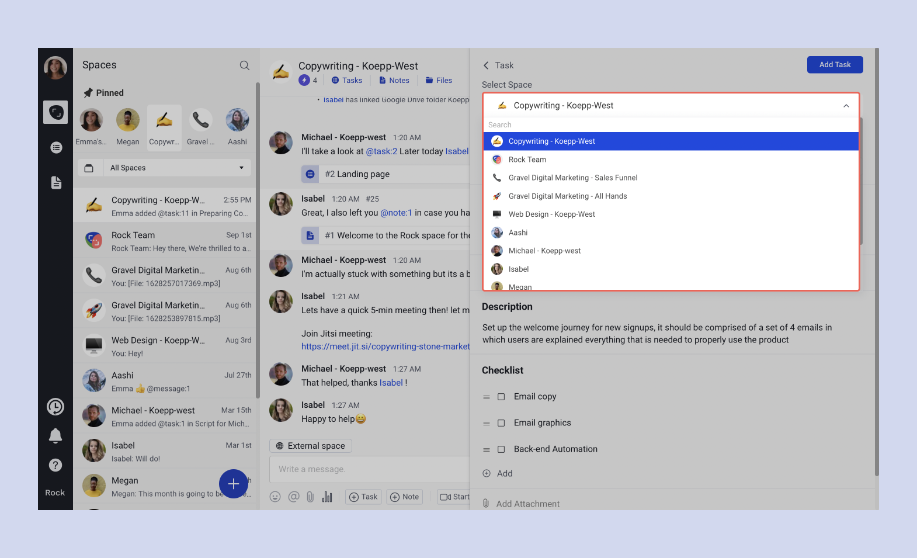Click the help question mark icon
The height and width of the screenshot is (558, 917).
[55, 465]
